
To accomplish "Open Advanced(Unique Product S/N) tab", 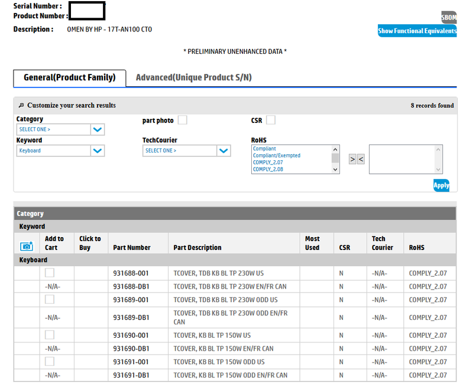I will [194, 77].
